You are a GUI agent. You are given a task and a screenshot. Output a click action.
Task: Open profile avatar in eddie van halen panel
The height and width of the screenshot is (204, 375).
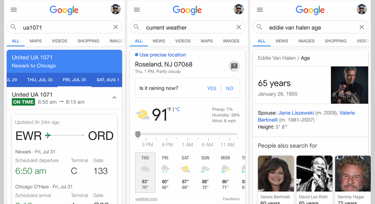(x=362, y=9)
